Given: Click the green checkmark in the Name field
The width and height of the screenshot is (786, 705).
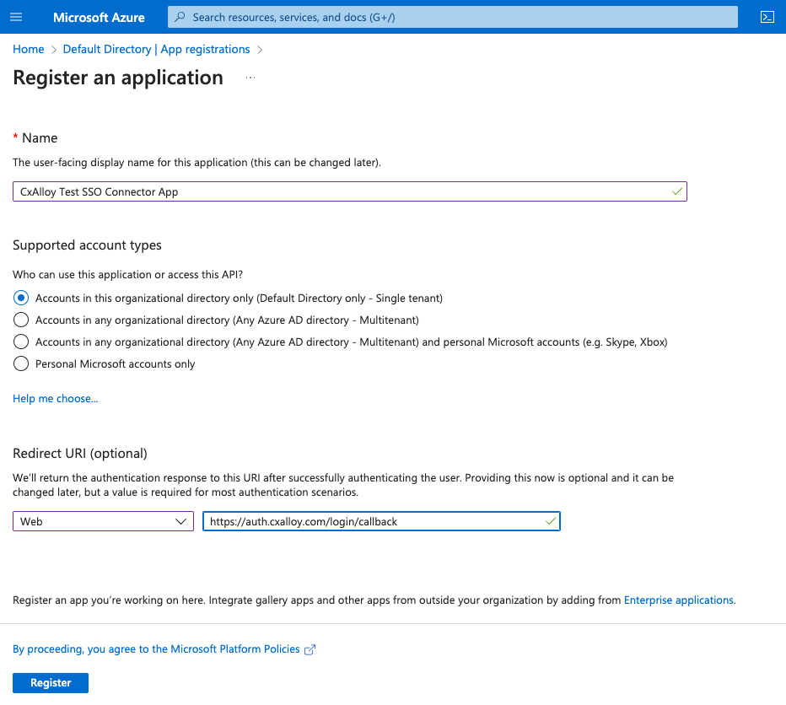Looking at the screenshot, I should [x=676, y=191].
